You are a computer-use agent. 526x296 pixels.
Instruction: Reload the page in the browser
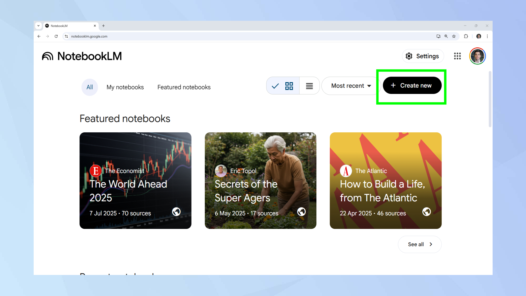point(56,36)
